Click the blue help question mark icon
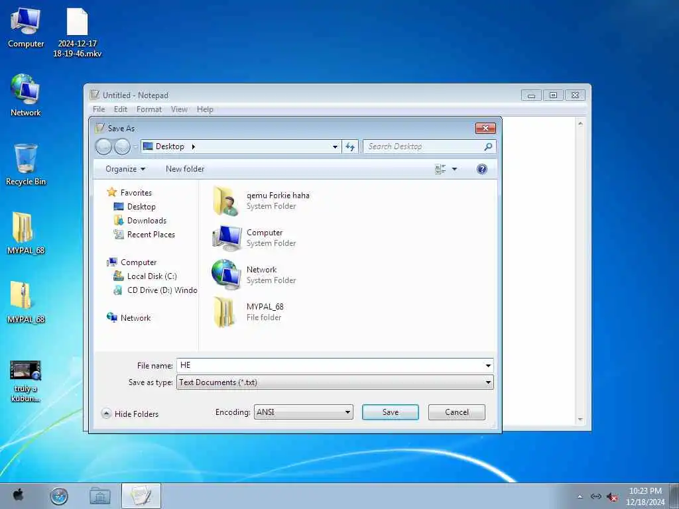The image size is (679, 509). click(x=481, y=169)
